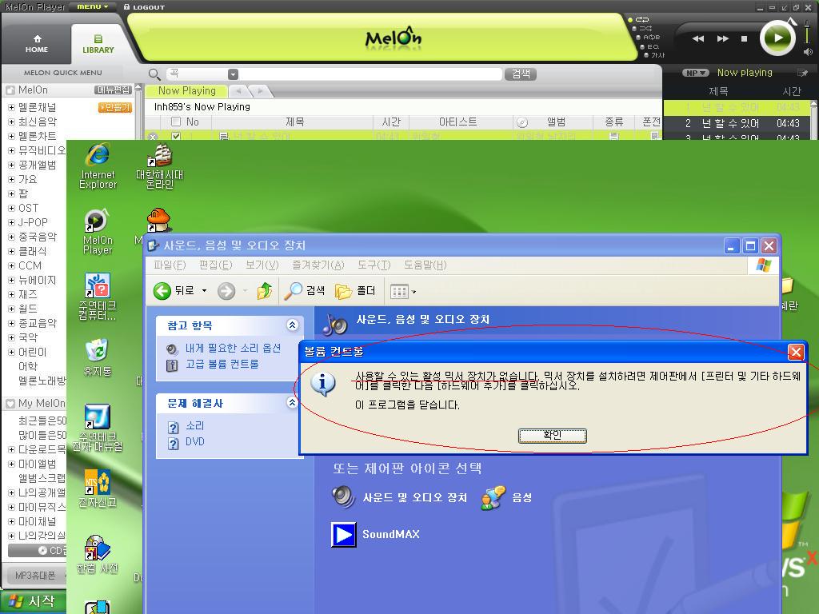Open the 뒤로 back history dropdown arrow
The height and width of the screenshot is (614, 819).
pyautogui.click(x=204, y=291)
